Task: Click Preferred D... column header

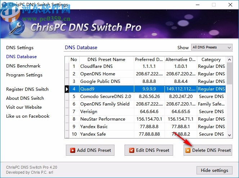Action: point(149,60)
